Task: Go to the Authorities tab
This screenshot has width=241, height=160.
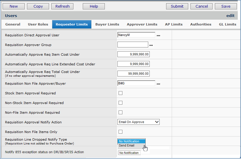Action: pyautogui.click(x=200, y=24)
